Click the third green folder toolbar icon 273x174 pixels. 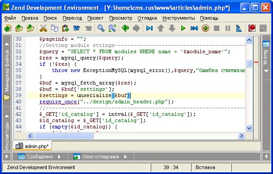[x=30, y=28]
